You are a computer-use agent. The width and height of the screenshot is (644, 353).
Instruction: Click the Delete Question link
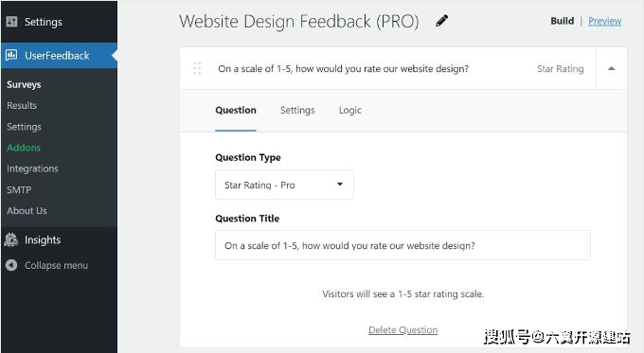coord(402,330)
